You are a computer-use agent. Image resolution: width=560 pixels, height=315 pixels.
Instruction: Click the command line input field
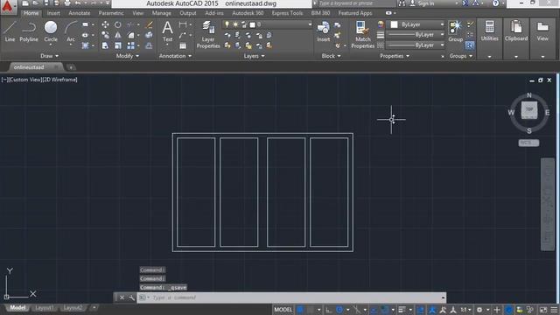pyautogui.click(x=291, y=297)
